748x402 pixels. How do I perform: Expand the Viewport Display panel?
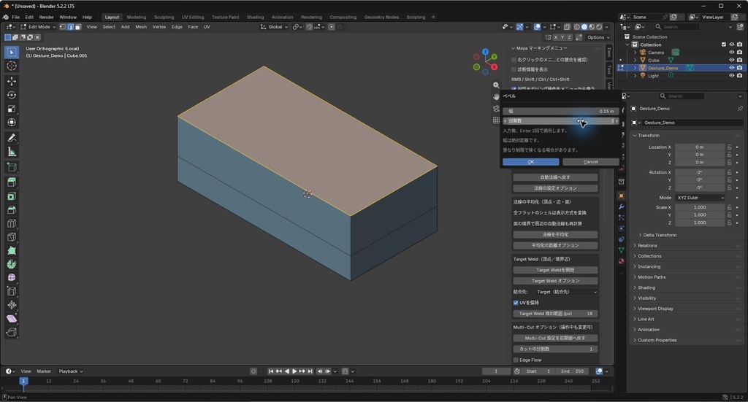point(655,309)
